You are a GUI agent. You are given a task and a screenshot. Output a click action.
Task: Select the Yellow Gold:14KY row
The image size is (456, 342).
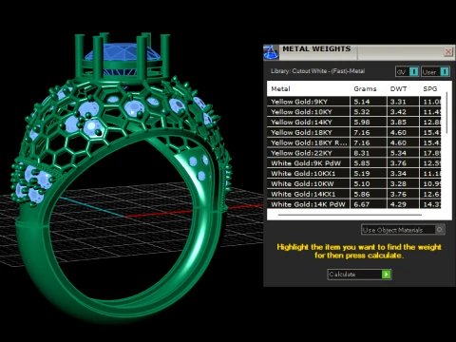point(353,123)
